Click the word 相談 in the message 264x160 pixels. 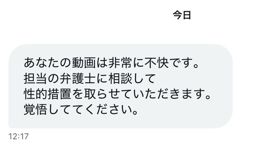point(120,79)
